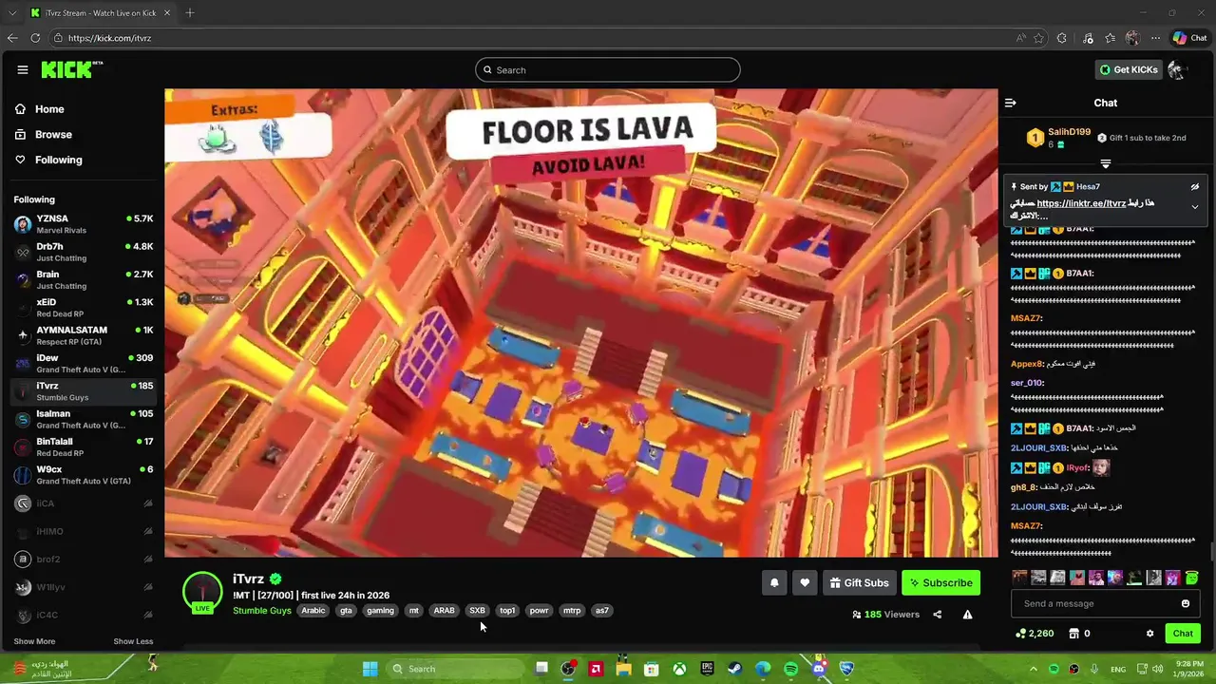Select the top1 tag
The width and height of the screenshot is (1216, 684).
click(507, 611)
